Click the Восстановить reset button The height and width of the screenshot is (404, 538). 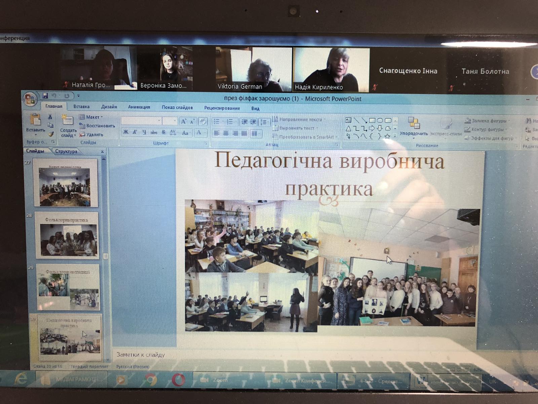tap(97, 126)
